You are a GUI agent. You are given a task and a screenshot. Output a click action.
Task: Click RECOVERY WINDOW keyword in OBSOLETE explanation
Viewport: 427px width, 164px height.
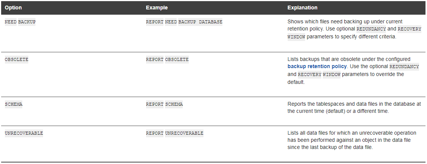319,74
